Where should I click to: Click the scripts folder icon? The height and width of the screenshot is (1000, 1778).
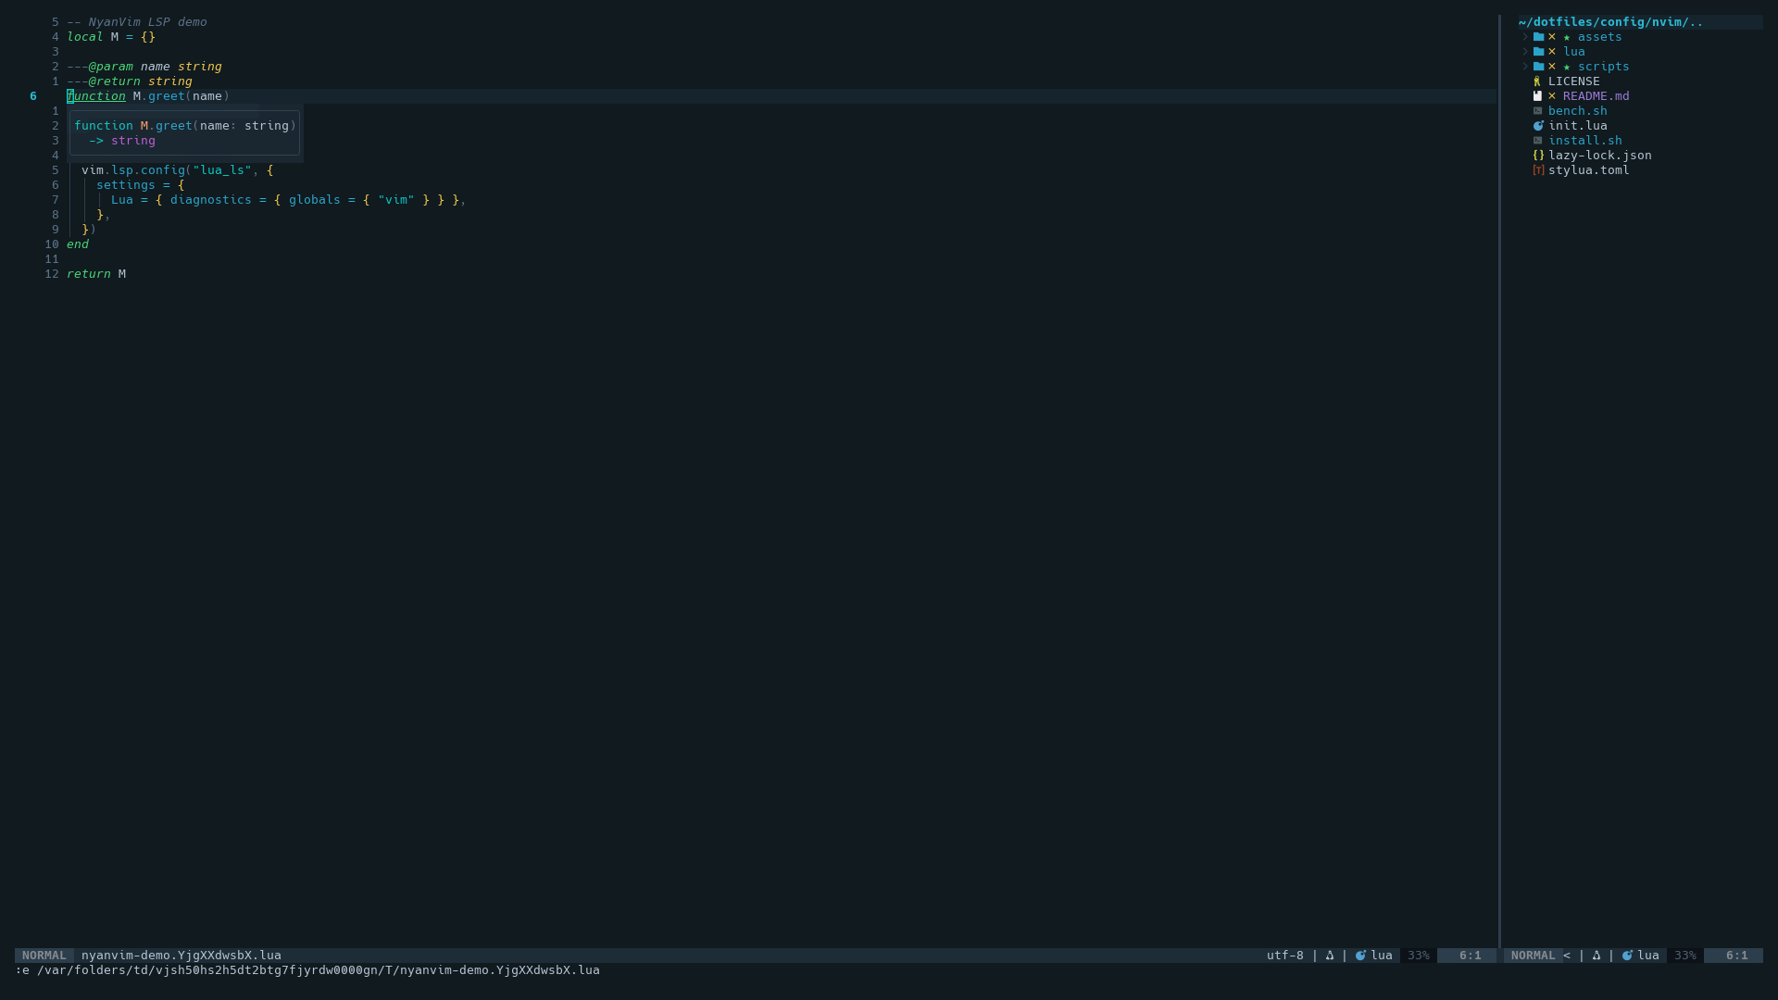[x=1538, y=67]
